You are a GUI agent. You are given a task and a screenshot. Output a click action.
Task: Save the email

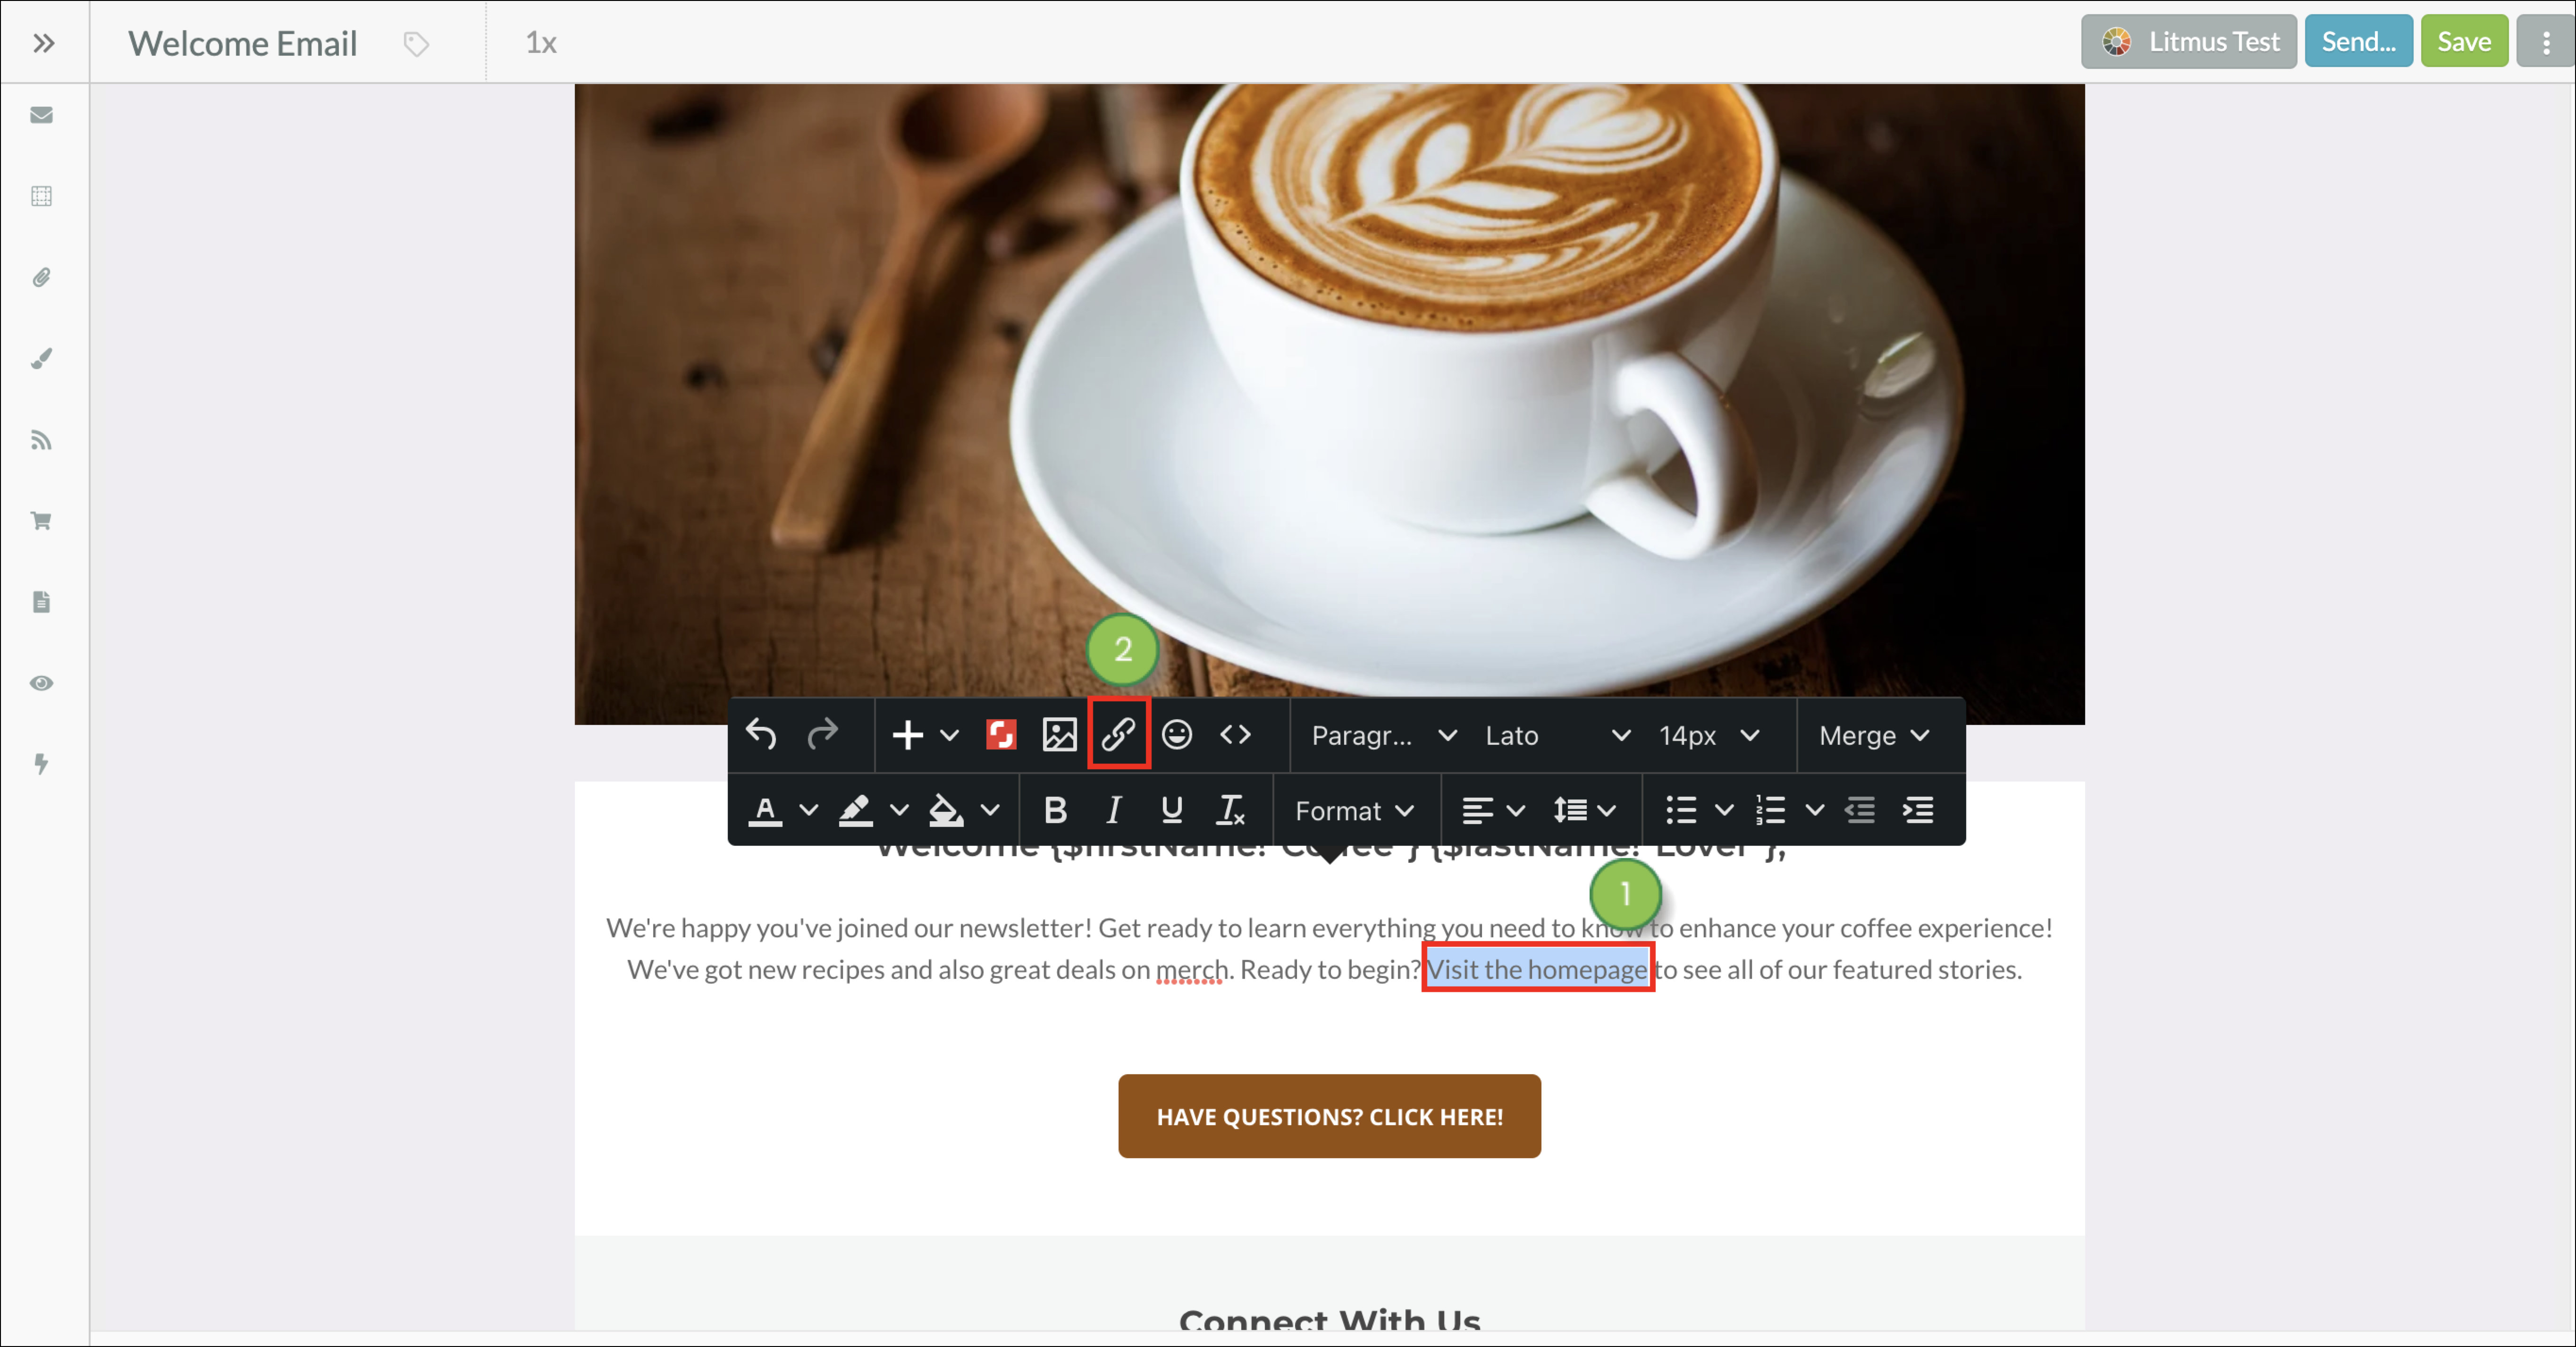[2463, 42]
